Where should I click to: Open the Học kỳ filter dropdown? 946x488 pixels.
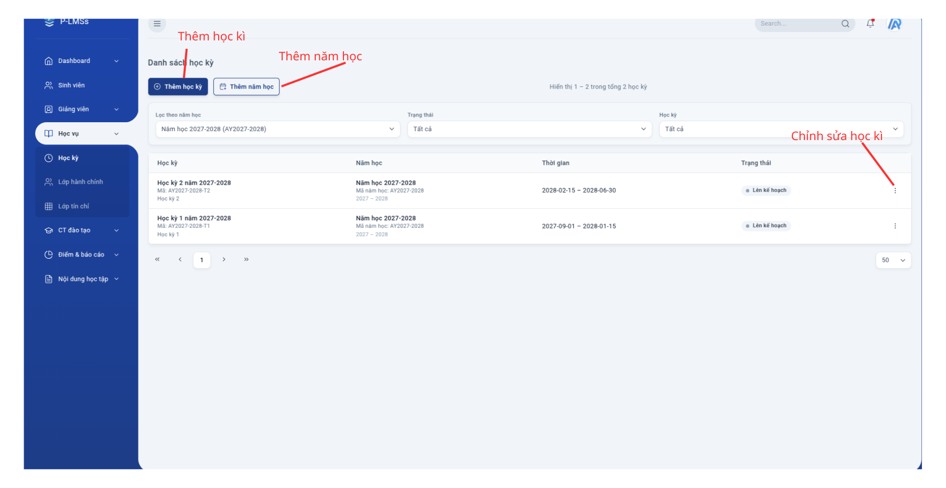781,129
